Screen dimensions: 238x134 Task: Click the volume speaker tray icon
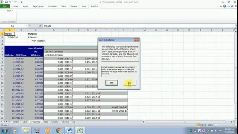point(216,131)
